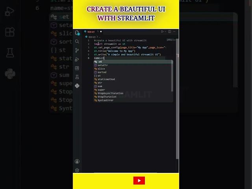
Task: Click the class icon beside 'SyntaxError' suggestion
Action: click(95, 100)
